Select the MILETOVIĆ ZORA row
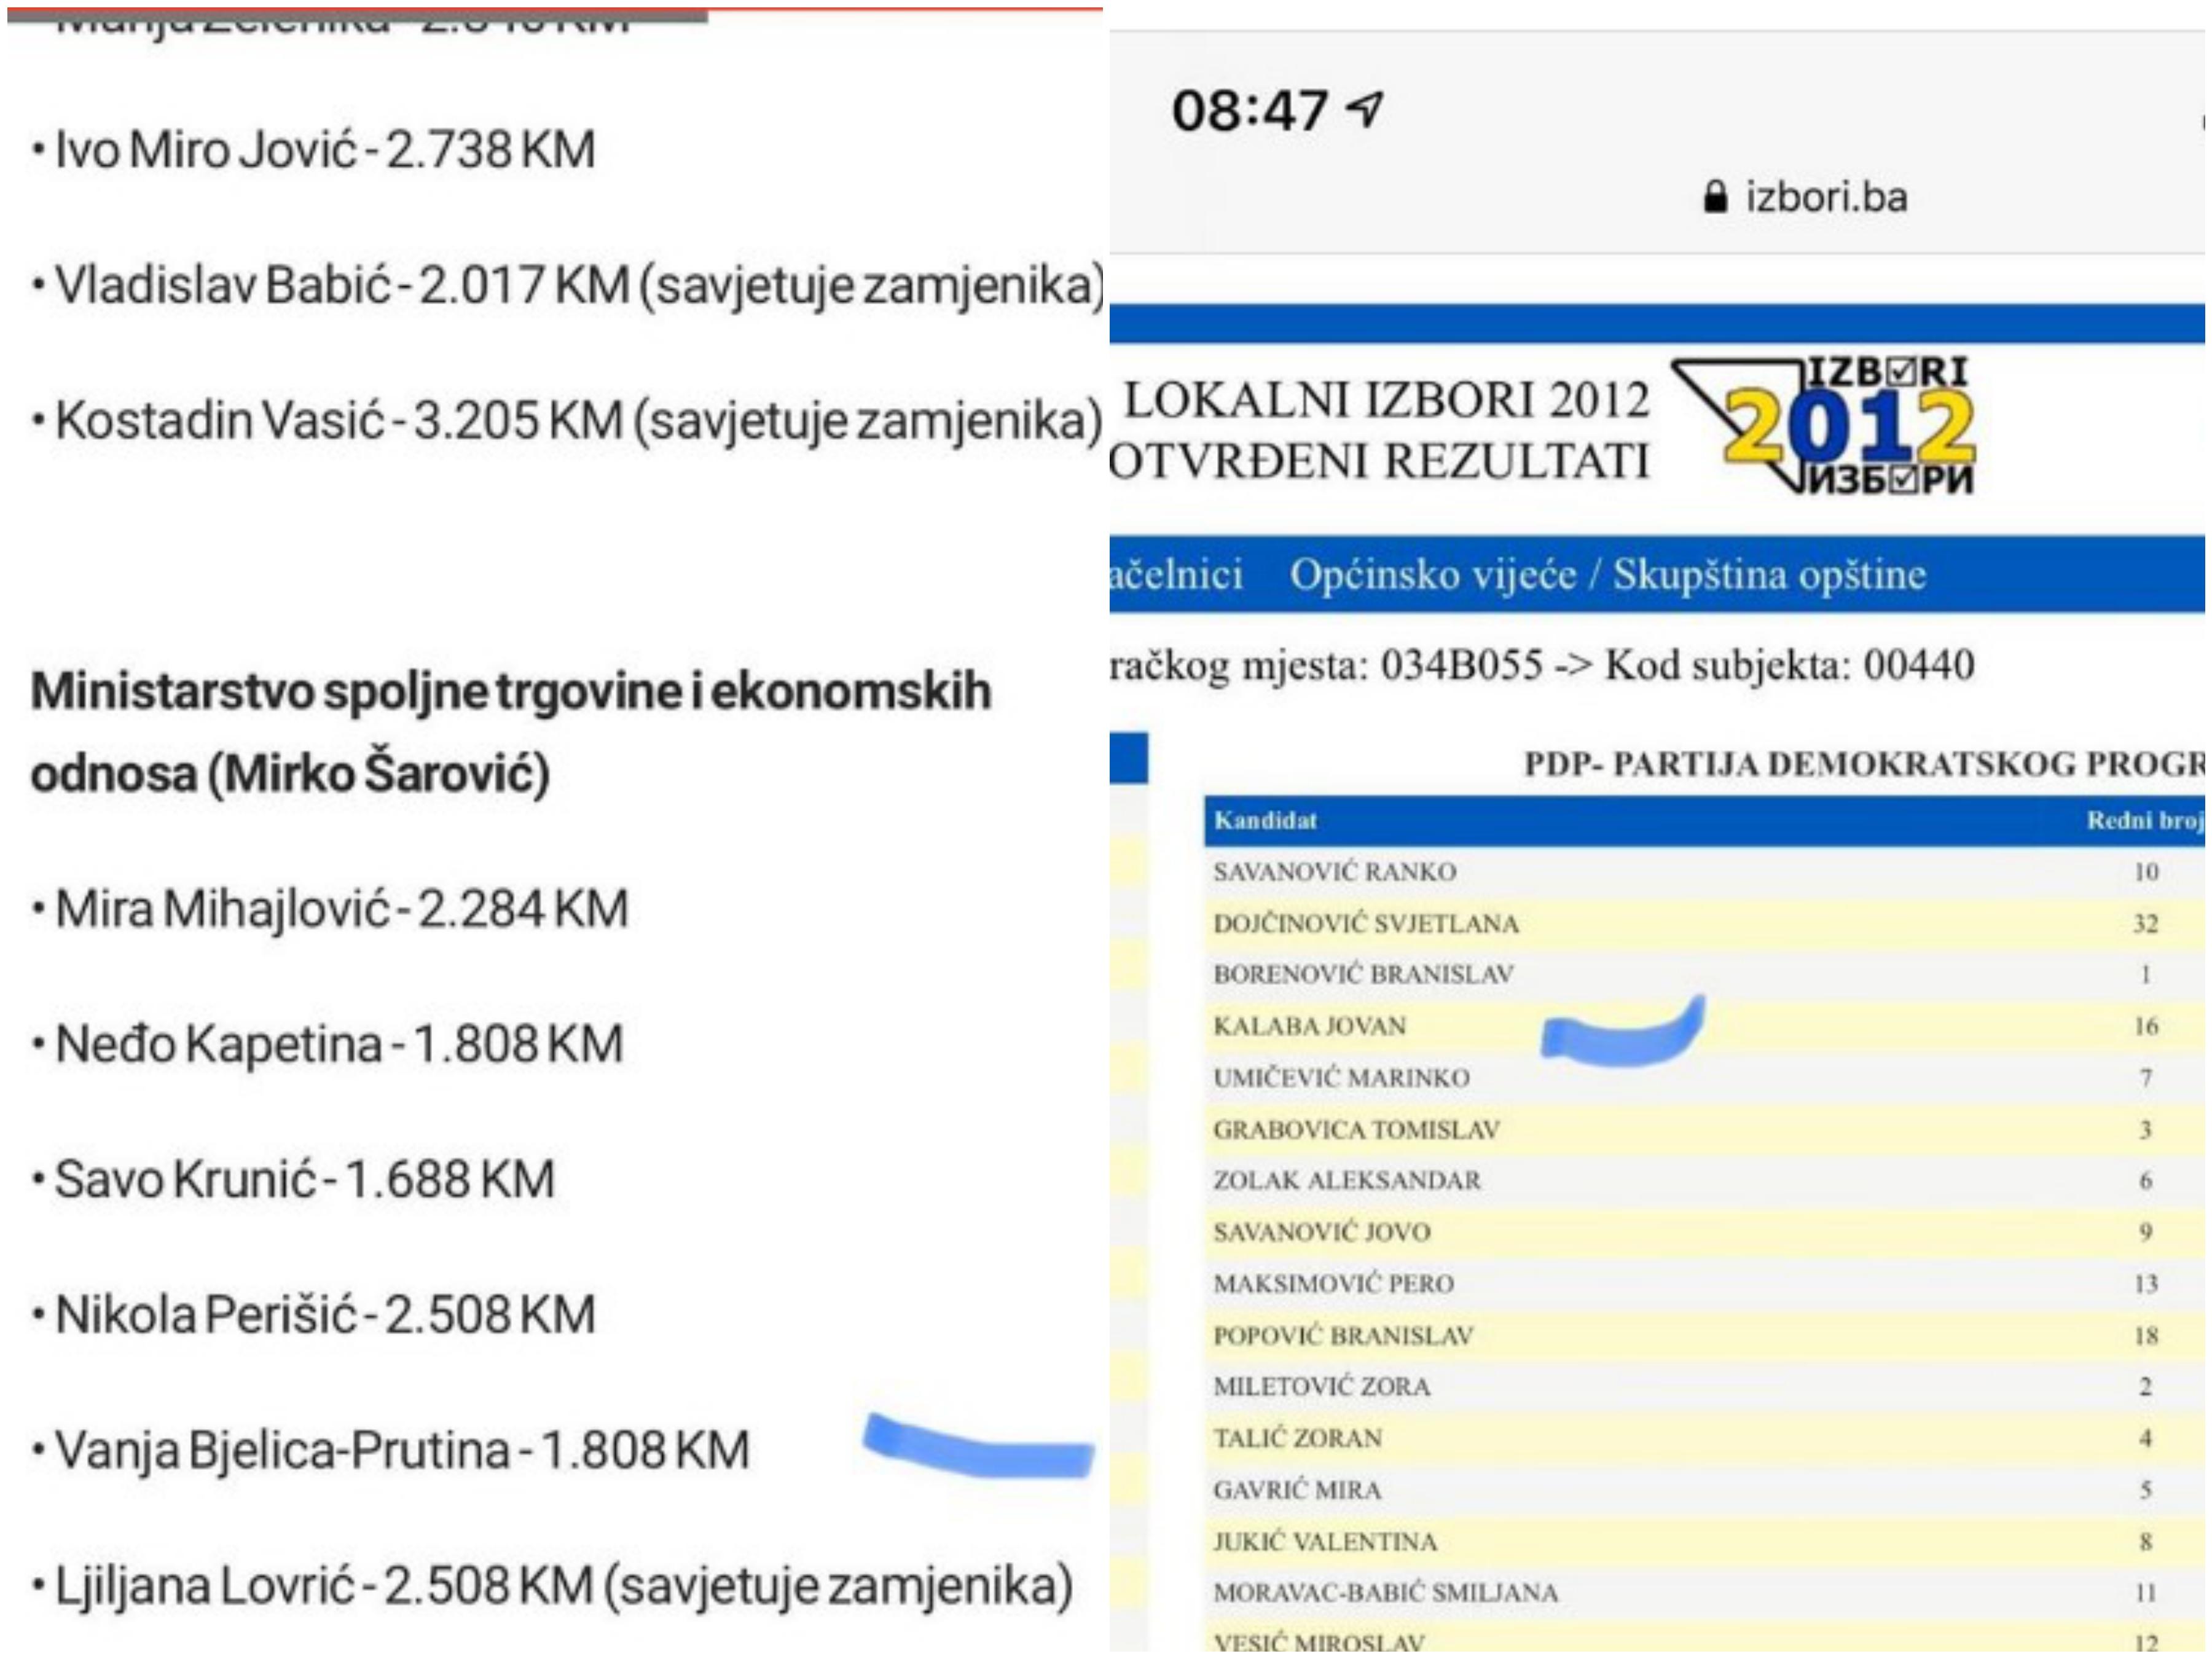This screenshot has height=1659, width=2212. 1705,1386
